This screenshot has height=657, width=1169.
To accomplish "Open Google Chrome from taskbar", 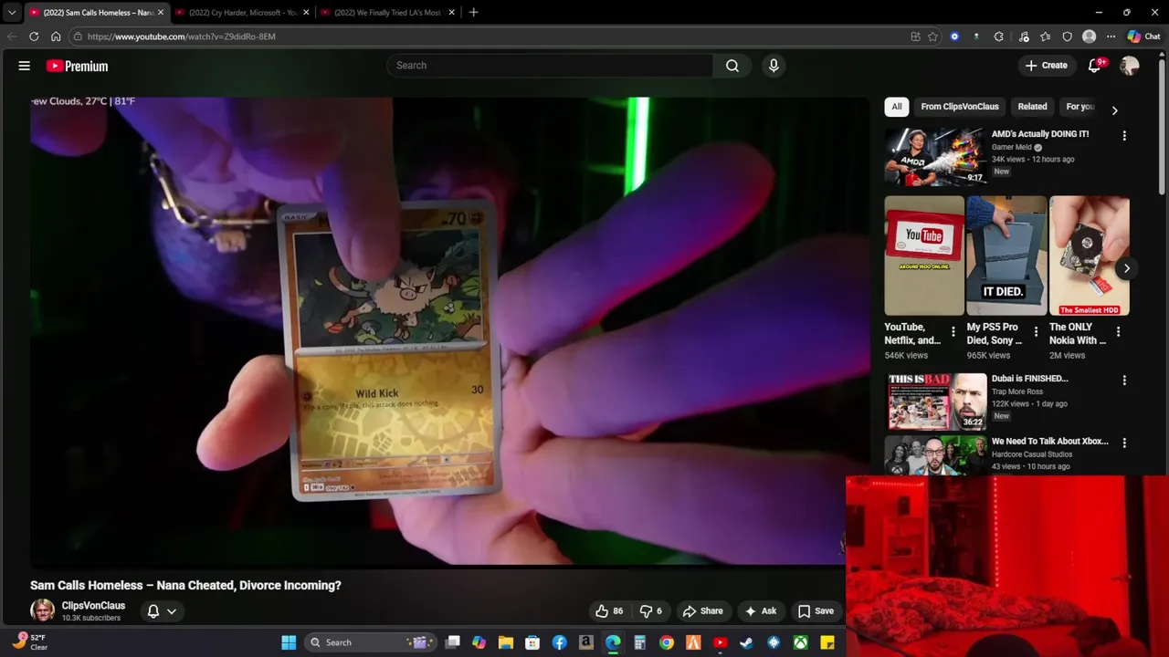I will [x=667, y=642].
